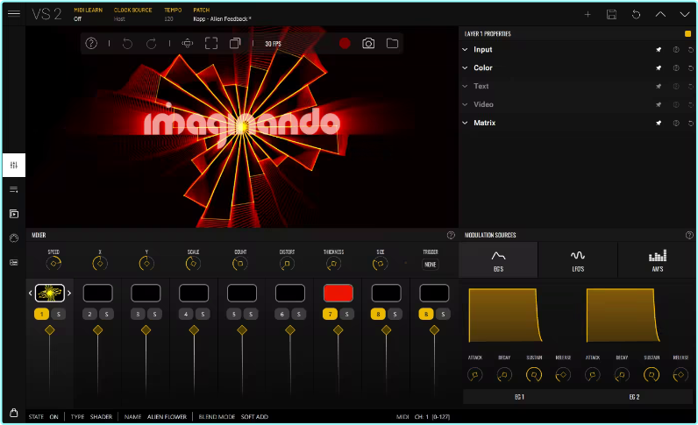Click the layer 4 fader handle

pyautogui.click(x=194, y=330)
